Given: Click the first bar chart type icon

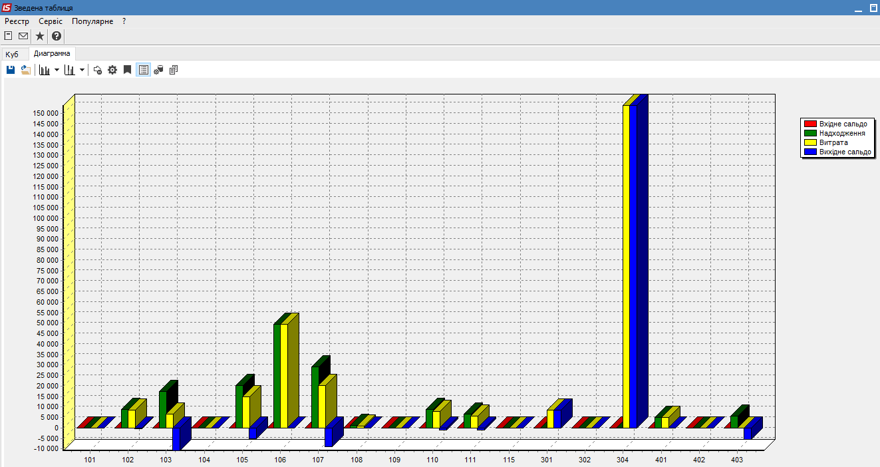Looking at the screenshot, I should (45, 70).
